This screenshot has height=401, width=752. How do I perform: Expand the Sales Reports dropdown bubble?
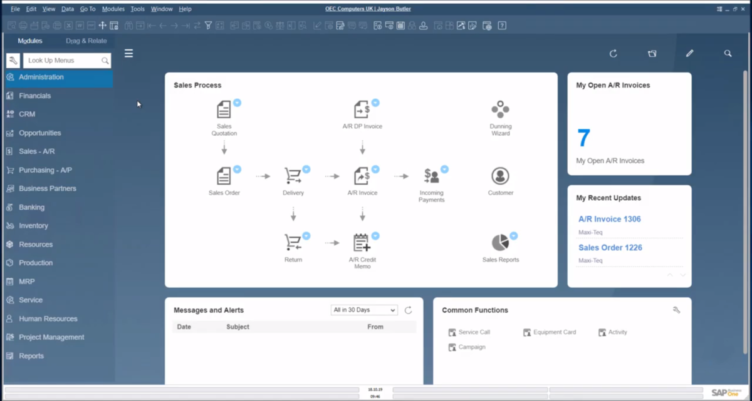513,236
